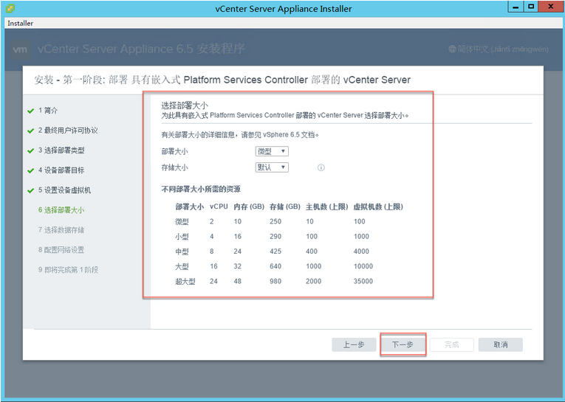Viewport: 565px width, 402px height.
Task: Maximize the installer window
Action: [x=531, y=7]
